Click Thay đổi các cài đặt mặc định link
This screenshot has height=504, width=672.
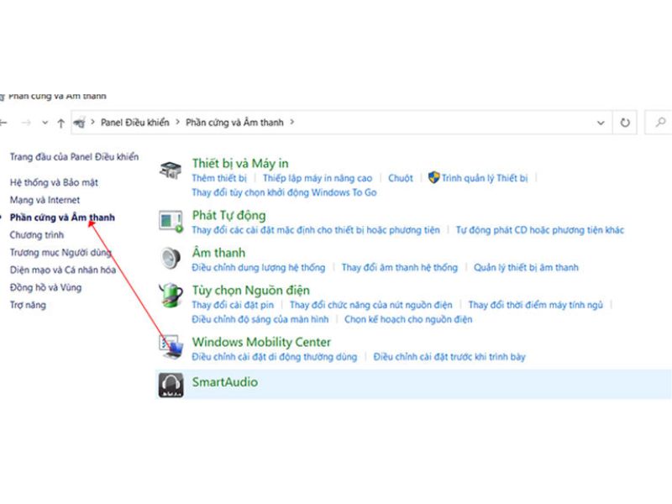point(316,230)
